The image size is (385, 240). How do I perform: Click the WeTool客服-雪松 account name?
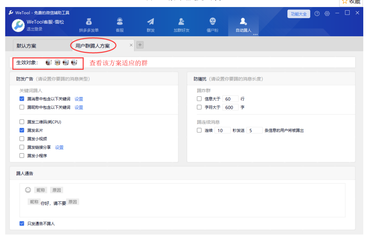point(45,22)
